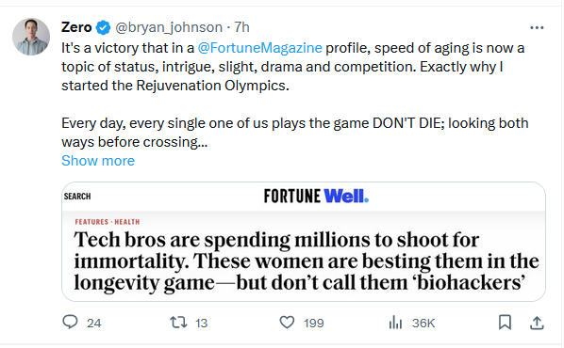Click the reply speech bubble icon
Viewport: 564px width, 348px height.
(70, 322)
